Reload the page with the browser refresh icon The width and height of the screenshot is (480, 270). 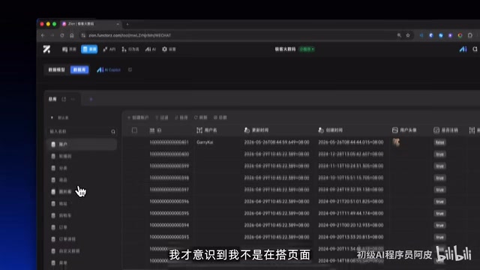(x=62, y=35)
